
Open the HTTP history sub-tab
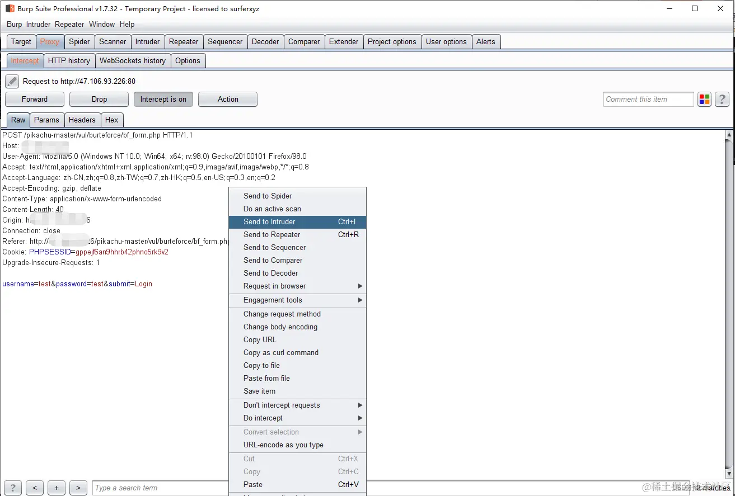[x=69, y=60]
